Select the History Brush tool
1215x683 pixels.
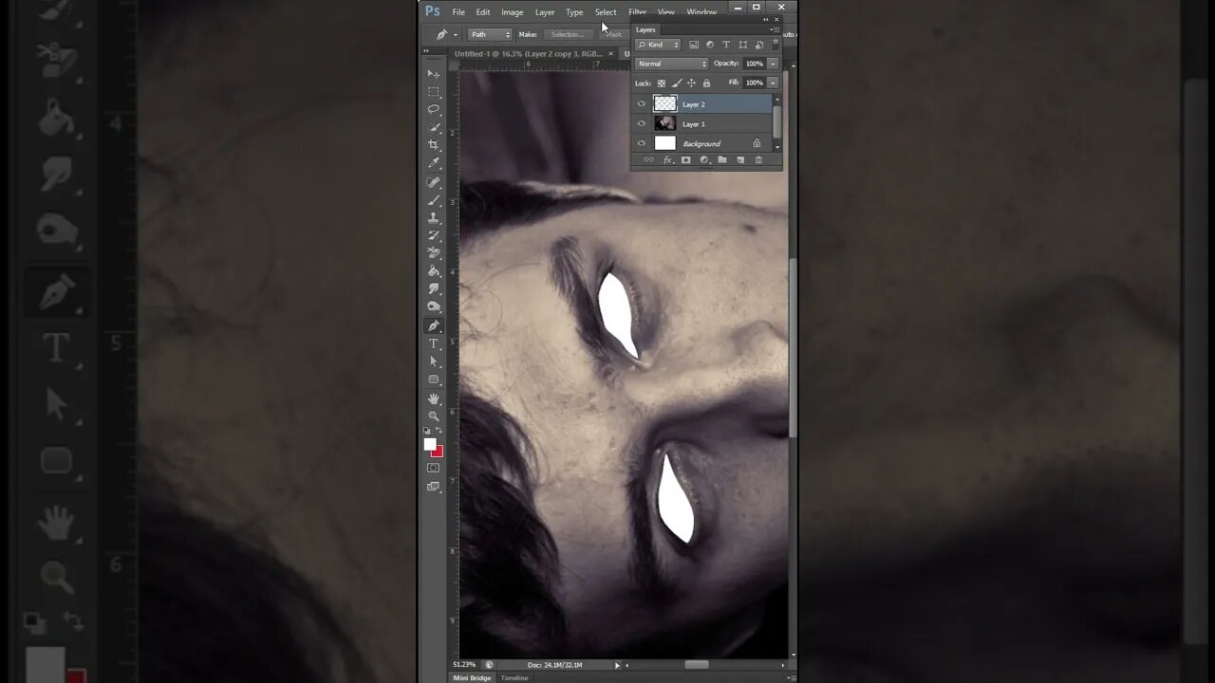click(434, 235)
